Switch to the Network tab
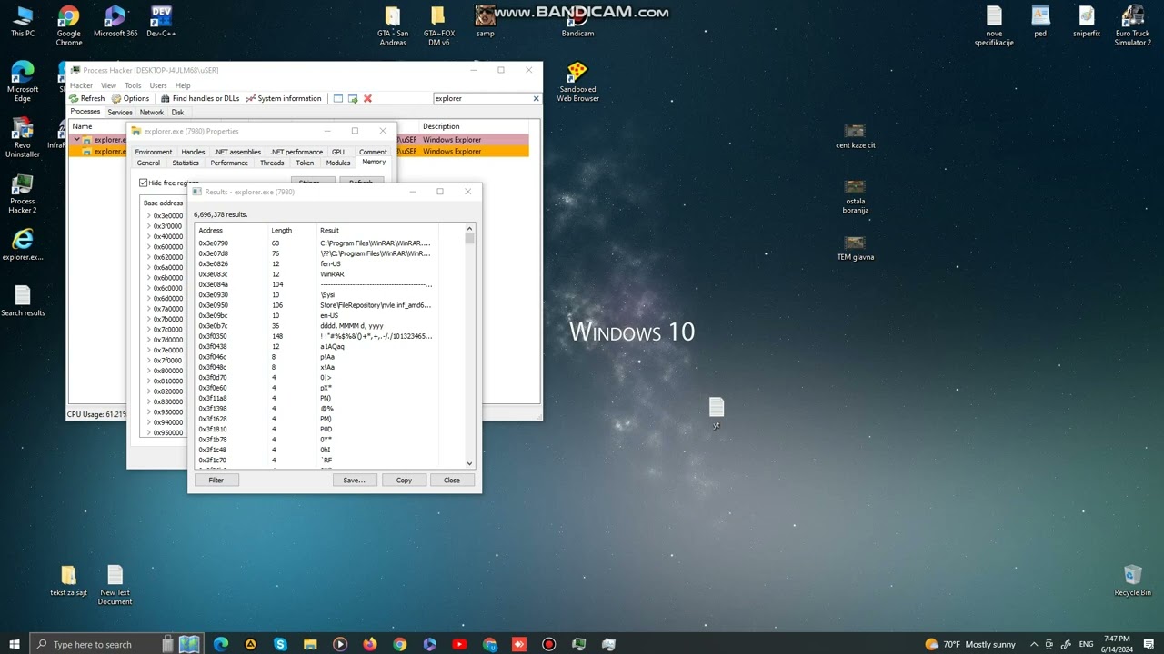The width and height of the screenshot is (1164, 654). [152, 113]
